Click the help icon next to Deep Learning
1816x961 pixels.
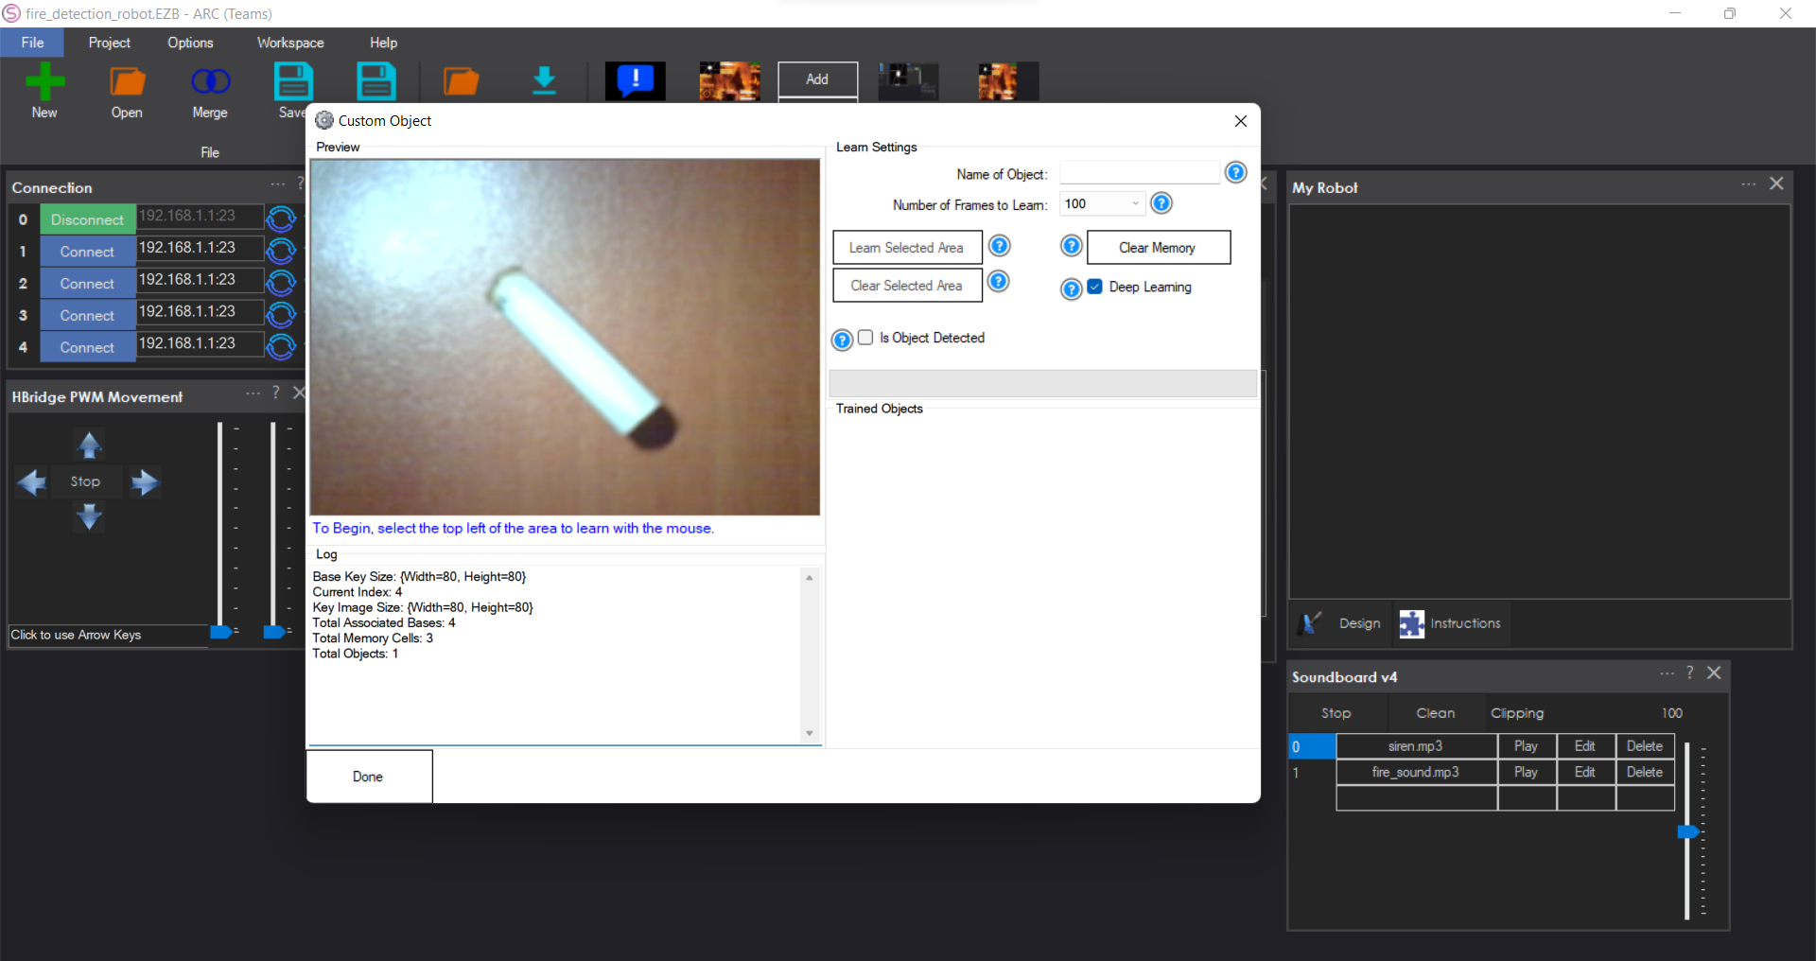click(x=1071, y=289)
